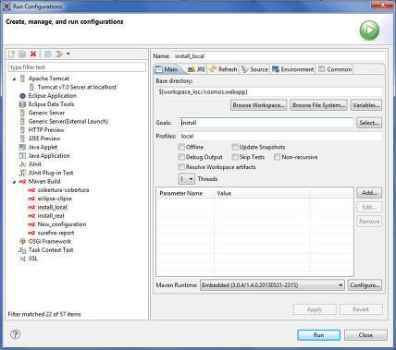Enable Resolve Workspace artifacts checkbox
Image resolution: width=396 pixels, height=350 pixels.
[181, 167]
